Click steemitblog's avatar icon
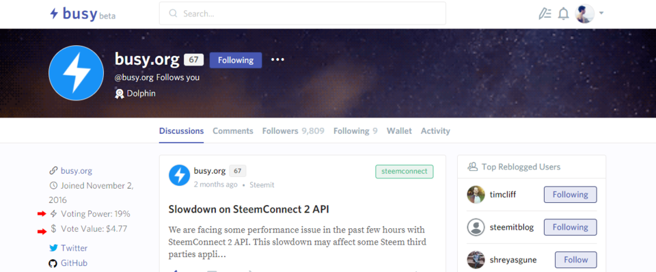656x272 pixels. [x=476, y=227]
